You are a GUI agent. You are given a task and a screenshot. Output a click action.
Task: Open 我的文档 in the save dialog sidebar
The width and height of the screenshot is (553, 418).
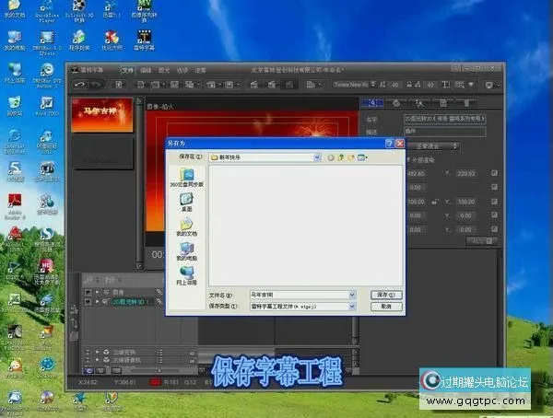(186, 226)
